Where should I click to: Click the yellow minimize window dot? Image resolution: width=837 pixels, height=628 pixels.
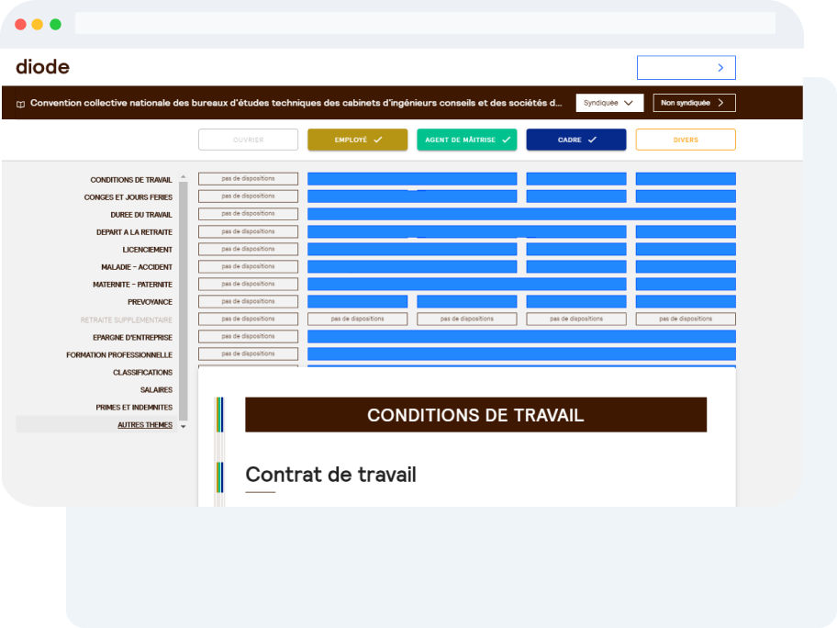pyautogui.click(x=38, y=25)
